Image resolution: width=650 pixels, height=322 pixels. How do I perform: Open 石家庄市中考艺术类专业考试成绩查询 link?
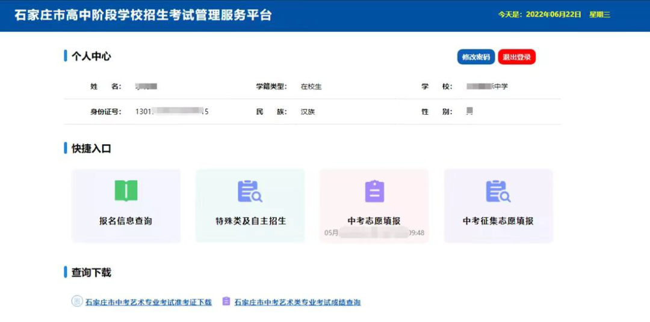pyautogui.click(x=297, y=302)
